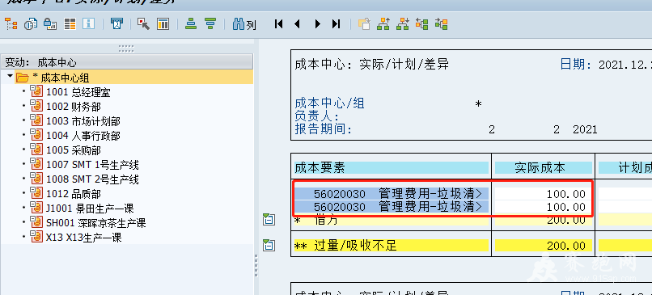
Task: Select 1002 财务部 cost center
Action: [74, 107]
